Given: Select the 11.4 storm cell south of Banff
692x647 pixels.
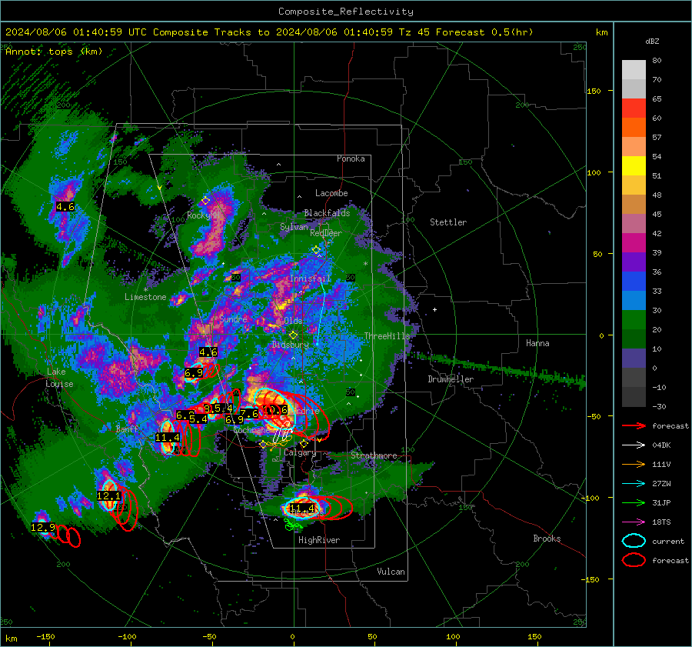Looking at the screenshot, I should [x=168, y=438].
